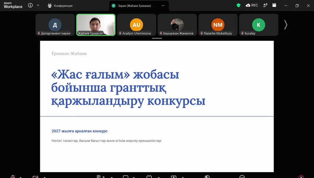Select the Жабаев Ермахан video tile
The height and width of the screenshot is (178, 314).
(x=96, y=25)
